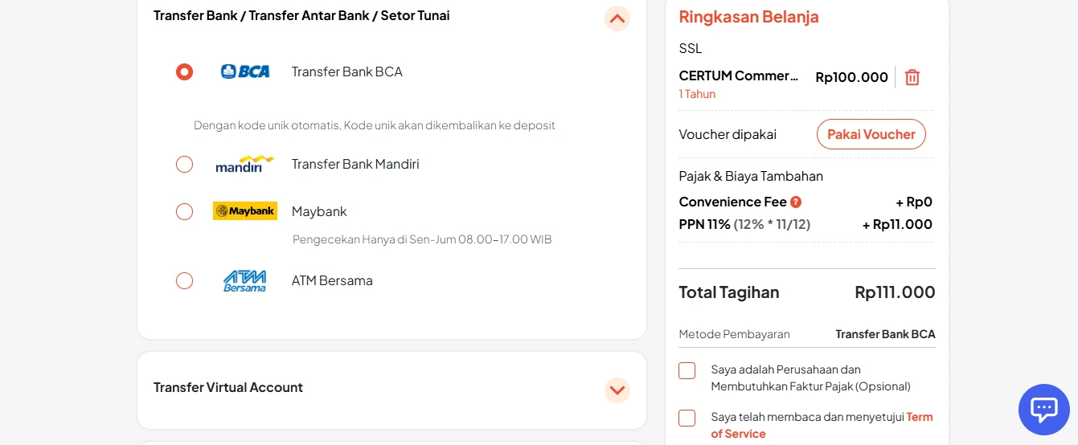Click the Maybank logo
Viewport: 1078px width, 445px height.
point(245,211)
